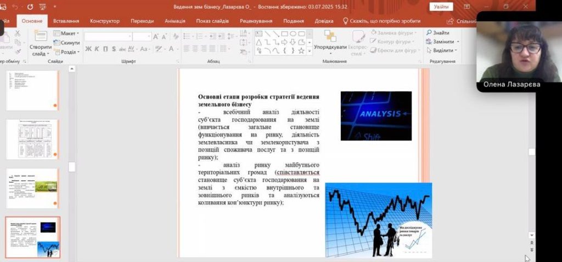Select the star shape in shapes gallery
Image resolution: width=562 pixels, height=262 pixels.
coord(301,51)
